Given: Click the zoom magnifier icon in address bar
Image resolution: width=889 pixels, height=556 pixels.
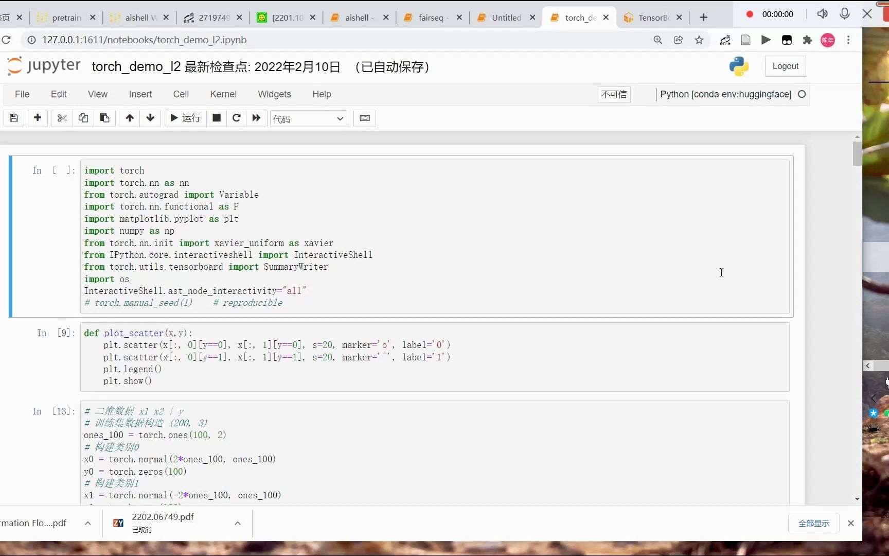Looking at the screenshot, I should [657, 40].
